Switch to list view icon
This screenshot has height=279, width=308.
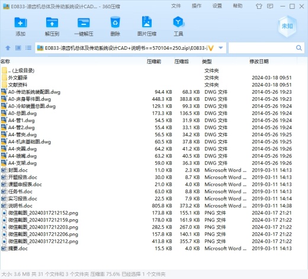28,48
